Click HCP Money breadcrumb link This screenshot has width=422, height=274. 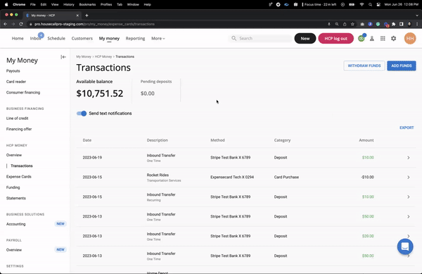point(103,56)
